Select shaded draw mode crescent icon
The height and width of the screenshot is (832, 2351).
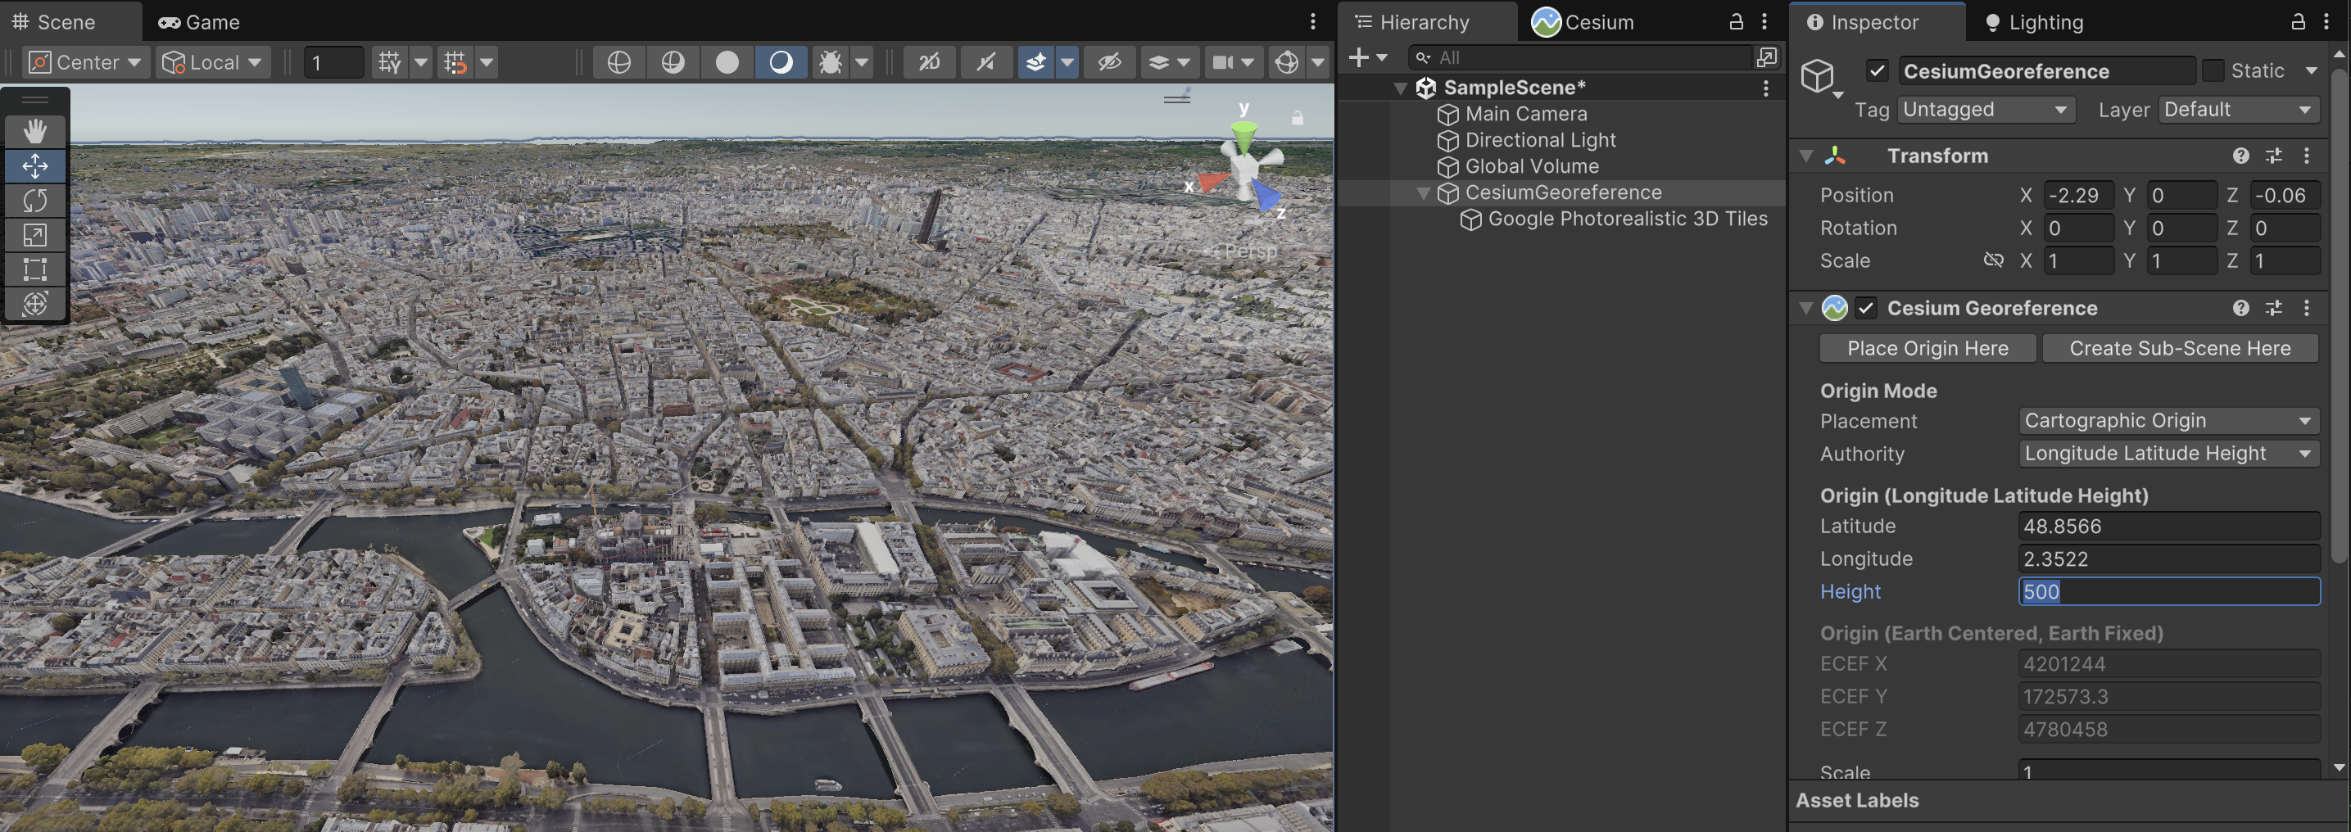click(781, 62)
